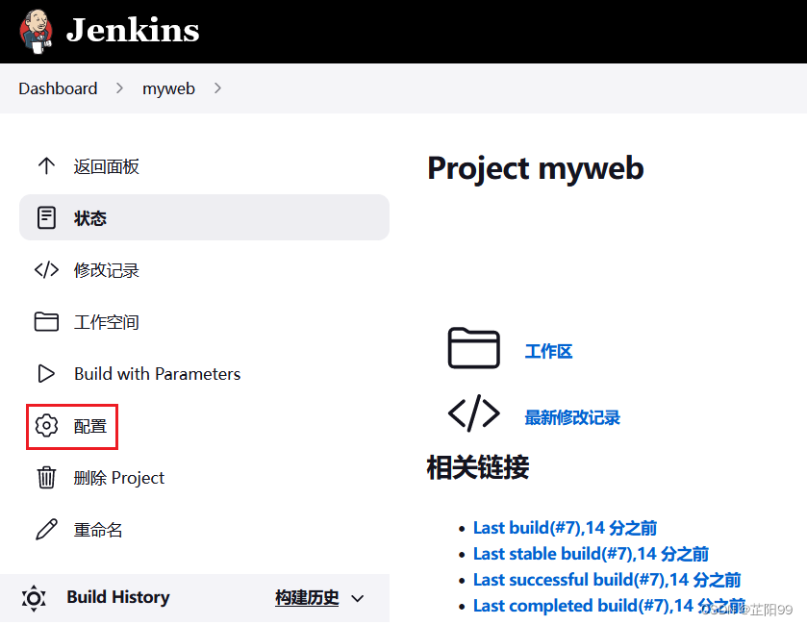This screenshot has width=807, height=625.
Task: Click the gear icon beside 配置
Action: point(46,426)
